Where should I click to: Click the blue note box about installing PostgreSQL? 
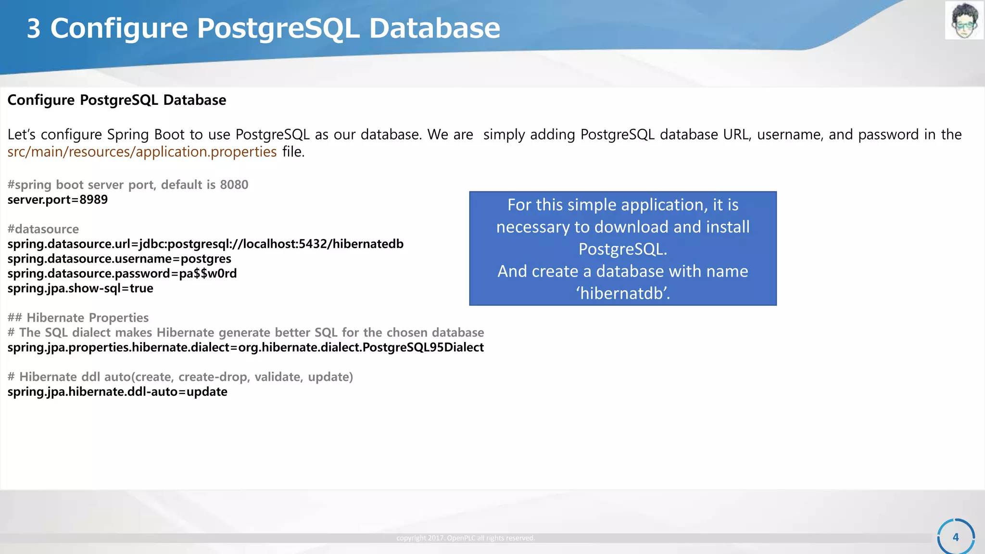[x=623, y=249]
